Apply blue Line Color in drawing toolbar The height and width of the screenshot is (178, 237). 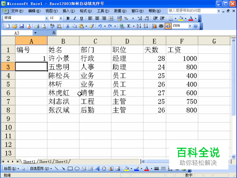pyautogui.click(x=137, y=168)
